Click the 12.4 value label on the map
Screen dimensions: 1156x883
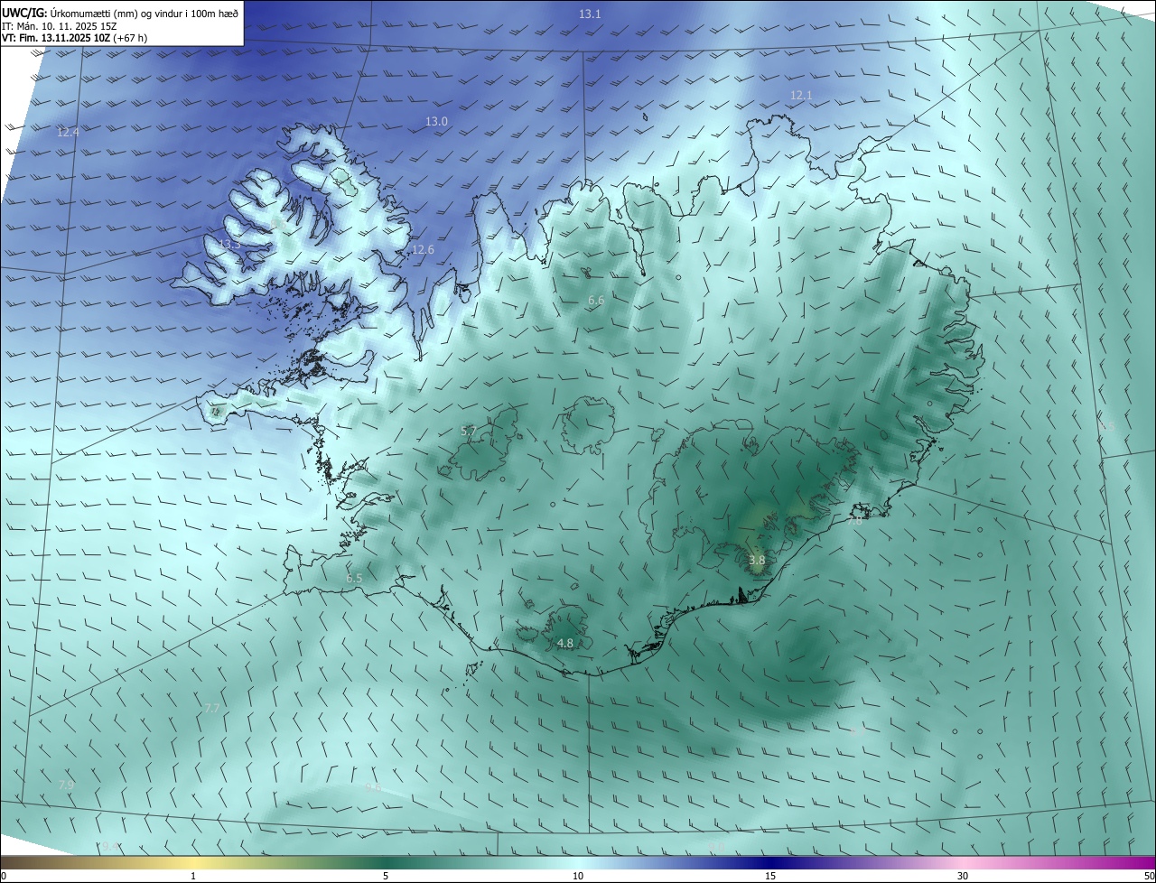(x=68, y=132)
